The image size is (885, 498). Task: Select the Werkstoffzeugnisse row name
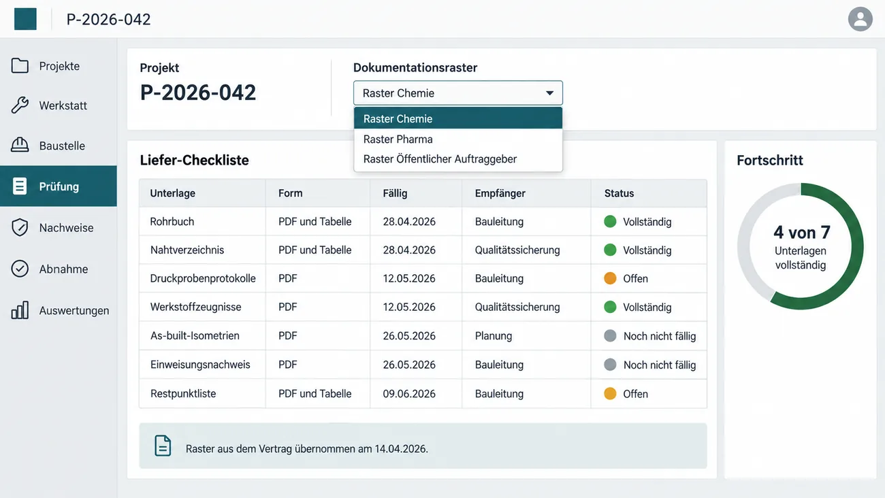coord(196,308)
